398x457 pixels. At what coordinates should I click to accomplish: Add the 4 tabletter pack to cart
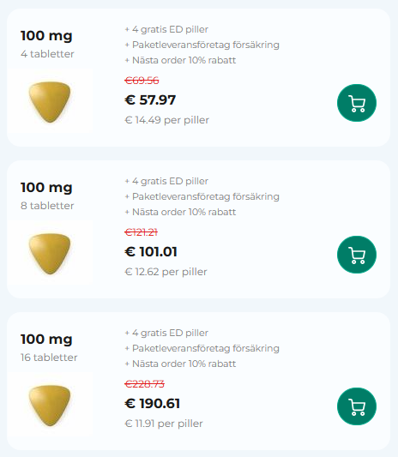(357, 103)
